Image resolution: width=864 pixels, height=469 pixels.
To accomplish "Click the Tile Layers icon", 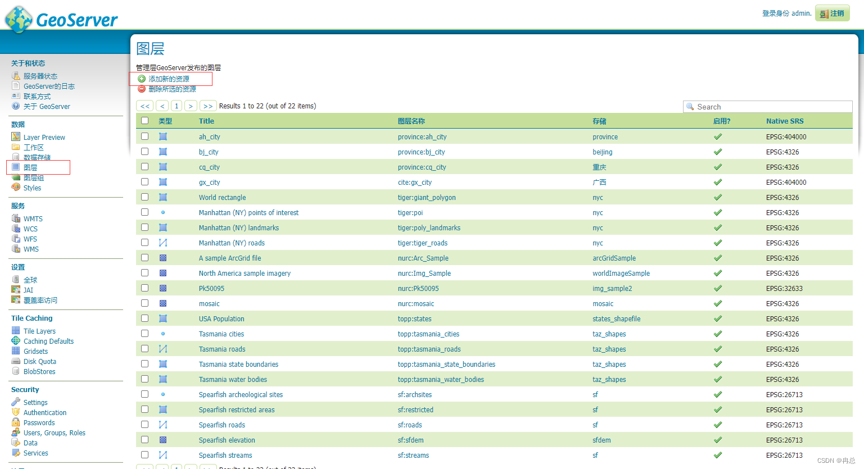I will click(16, 331).
